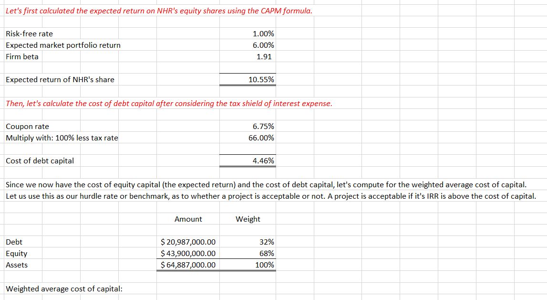Click the 1.00% risk-free rate value
Image resolution: width=547 pixels, height=300 pixels.
point(263,34)
